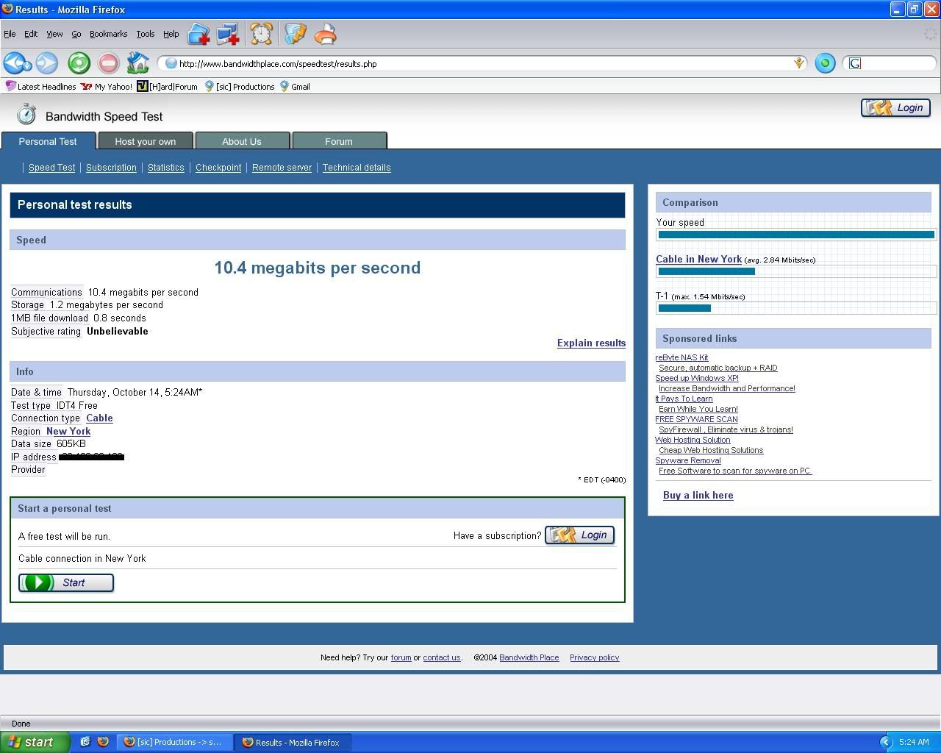Viewport: 941px width, 753px height.
Task: Click the Your speed comparison bar
Action: 796,235
